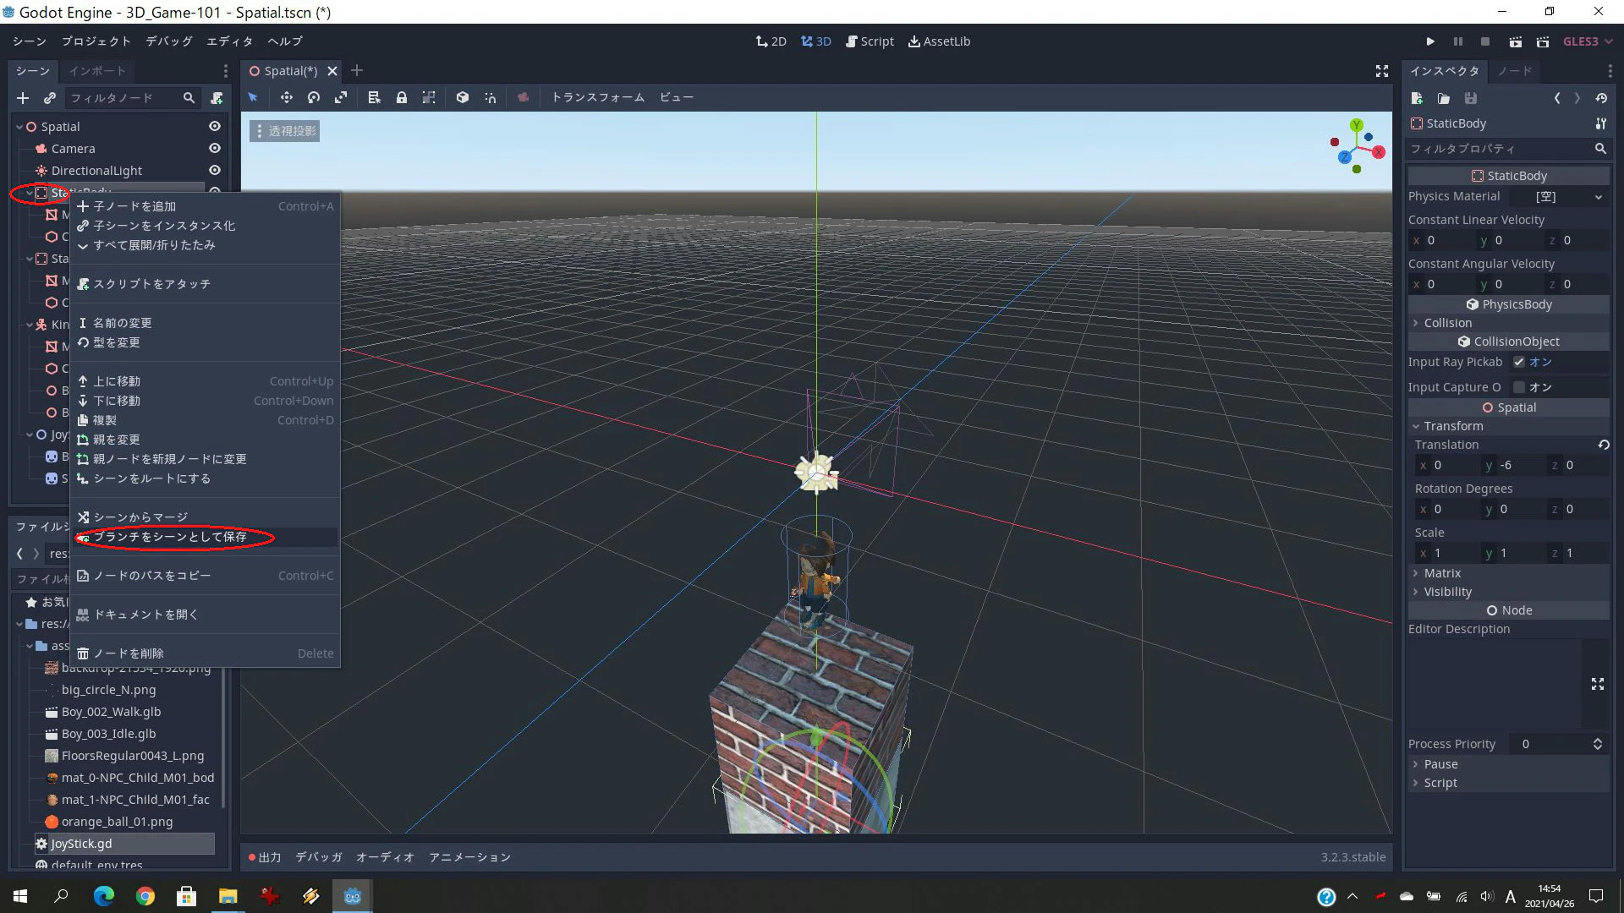The height and width of the screenshot is (913, 1624).
Task: Select the Scale mode tool
Action: pos(341,98)
